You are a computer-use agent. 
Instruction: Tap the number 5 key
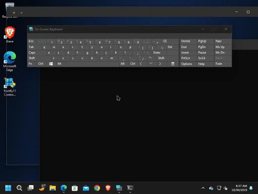click(89, 41)
